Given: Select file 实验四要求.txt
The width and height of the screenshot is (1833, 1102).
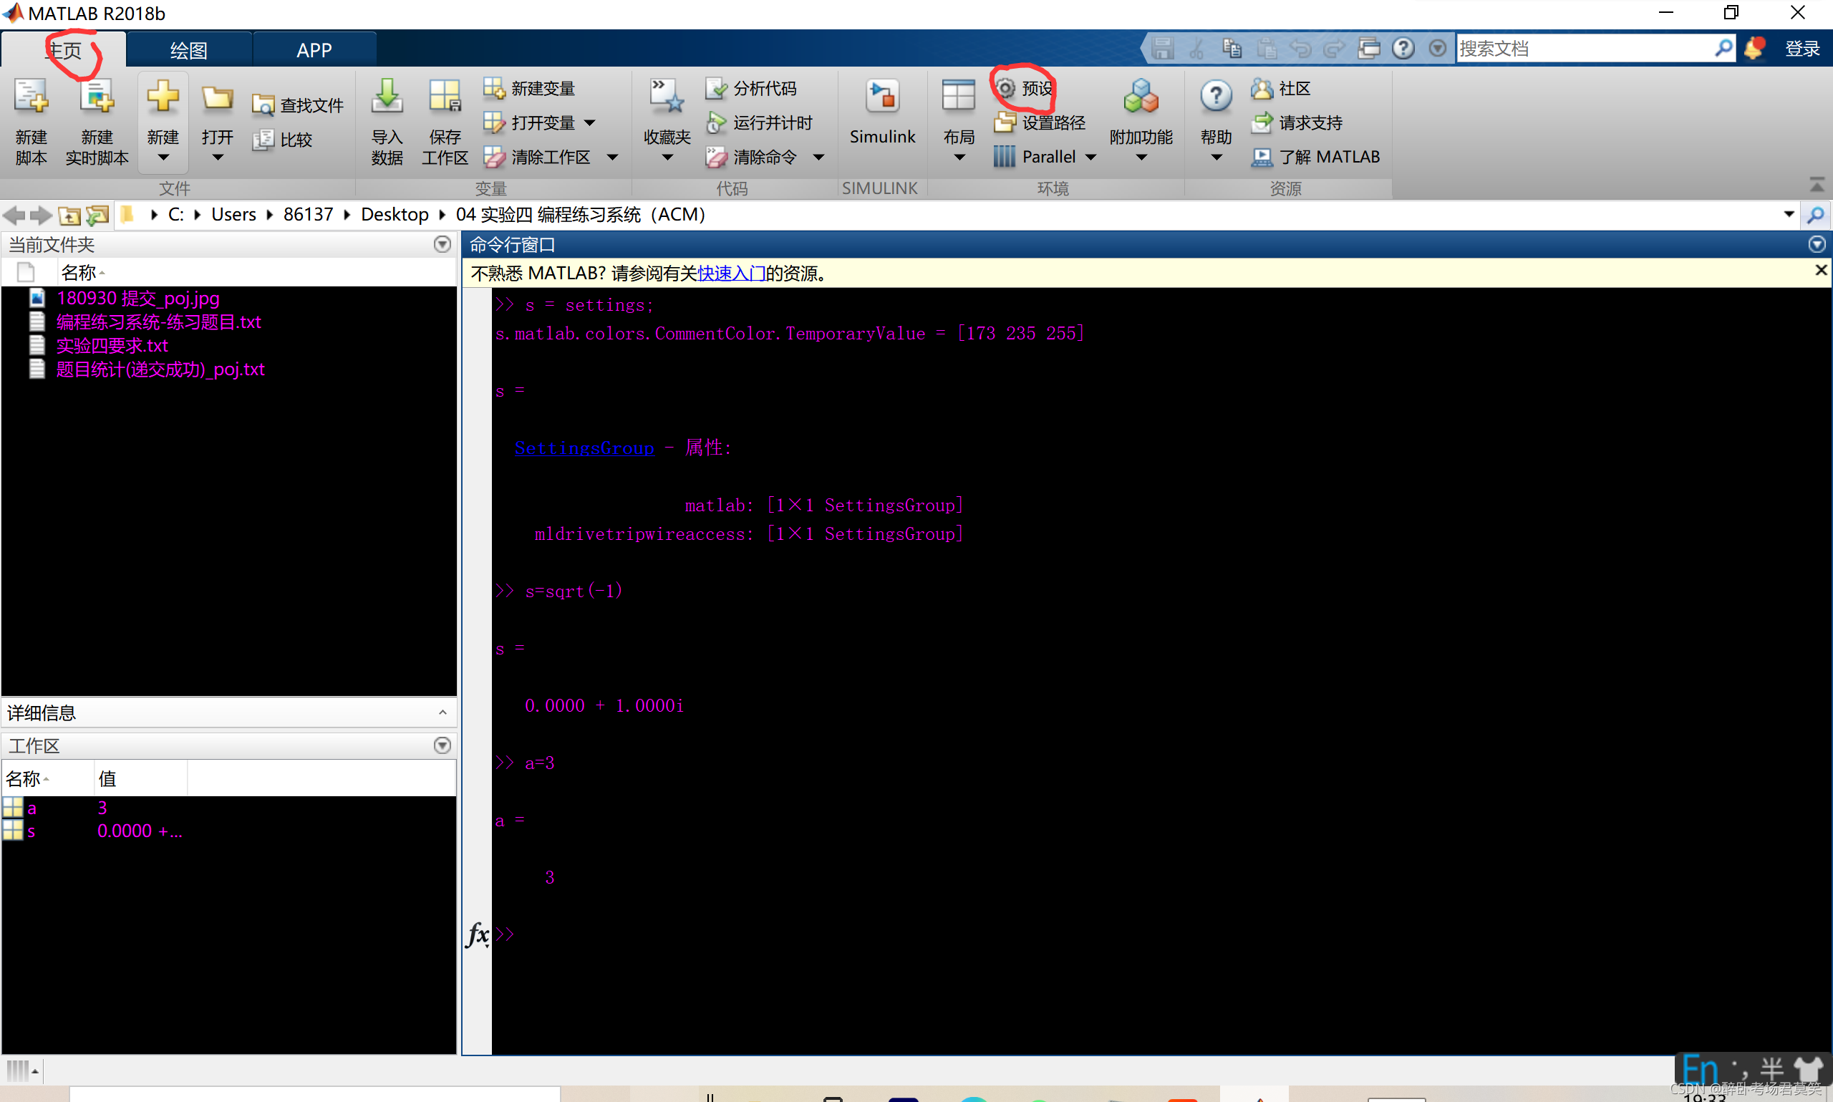Looking at the screenshot, I should point(112,346).
